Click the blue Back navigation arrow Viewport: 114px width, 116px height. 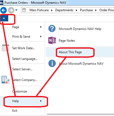[x=3, y=10]
